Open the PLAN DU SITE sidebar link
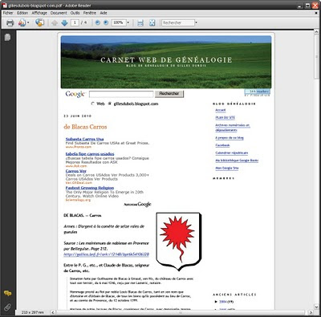Viewport: 321px width, 317px height. click(226, 118)
